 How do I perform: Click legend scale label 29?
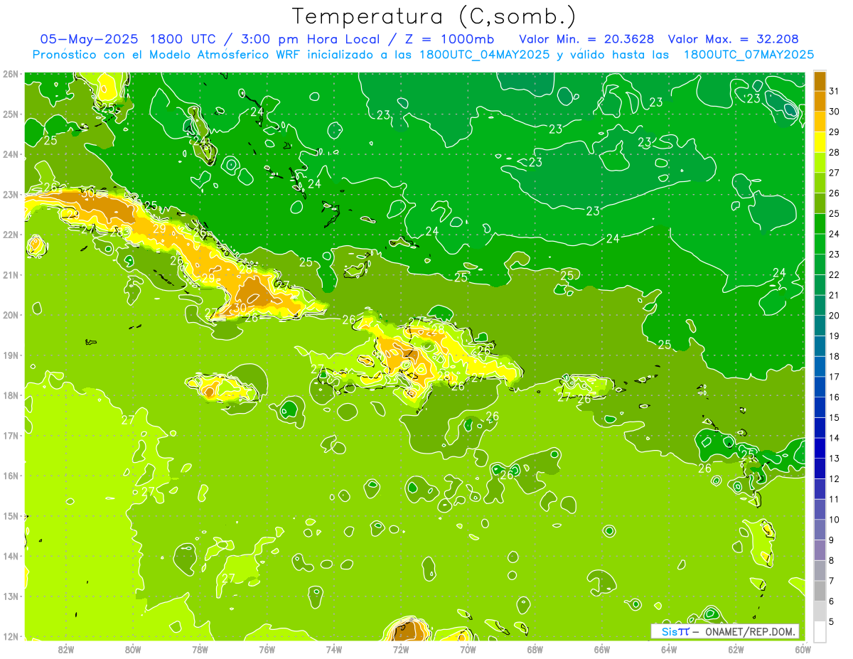(835, 132)
